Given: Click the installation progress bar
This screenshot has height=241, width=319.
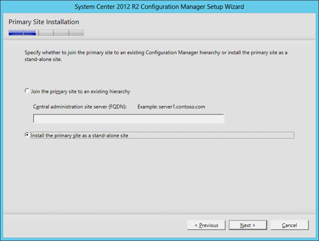Looking at the screenshot, I should point(46,33).
